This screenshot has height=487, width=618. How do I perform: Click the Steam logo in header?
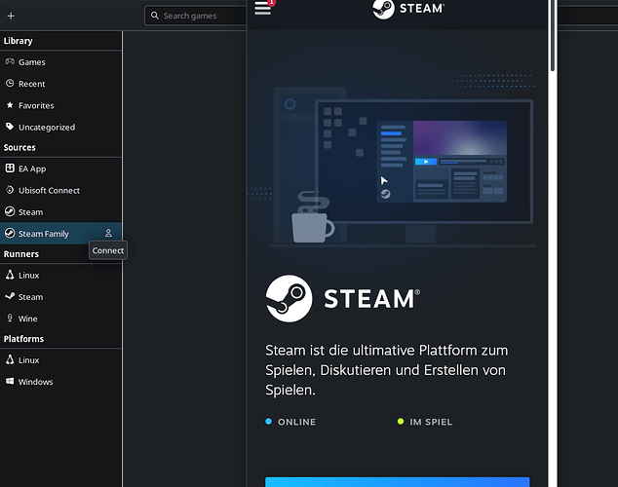(408, 9)
